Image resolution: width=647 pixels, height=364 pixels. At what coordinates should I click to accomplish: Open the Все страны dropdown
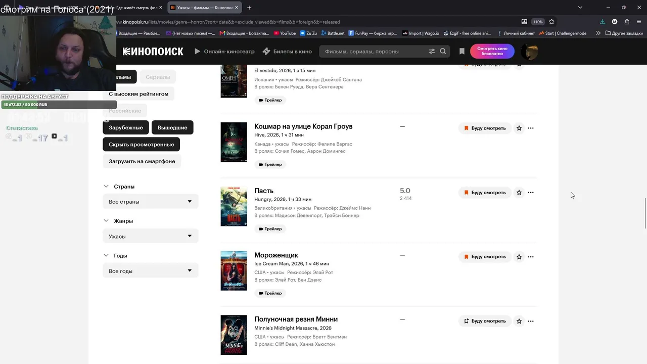click(151, 202)
